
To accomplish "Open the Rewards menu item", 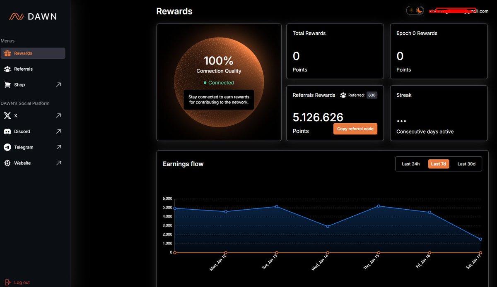I will click(x=33, y=53).
